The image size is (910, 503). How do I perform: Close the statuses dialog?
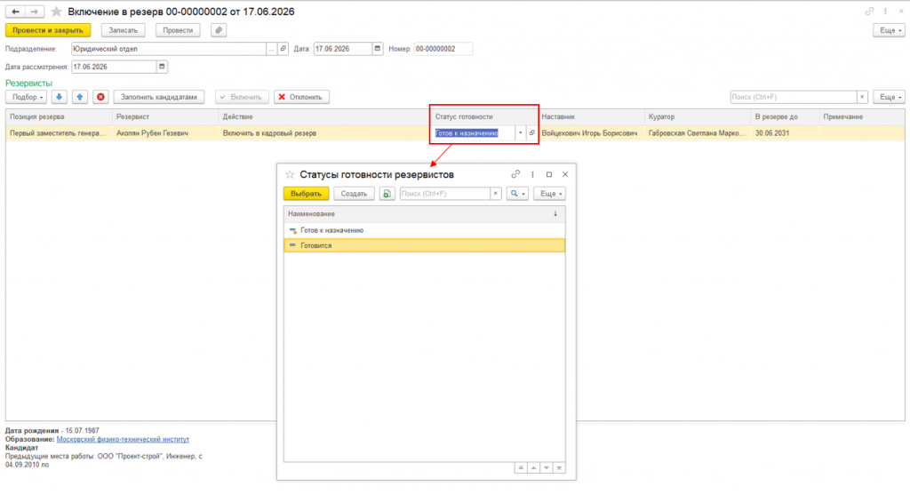(x=565, y=174)
